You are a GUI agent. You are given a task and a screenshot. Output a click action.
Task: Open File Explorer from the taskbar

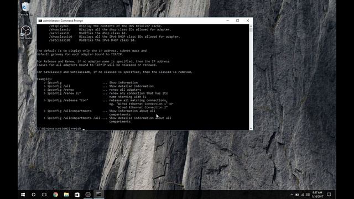point(66,195)
